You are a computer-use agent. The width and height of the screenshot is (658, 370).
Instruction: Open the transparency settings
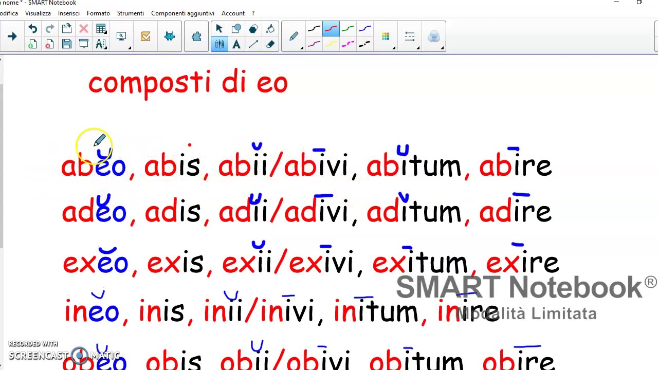point(434,36)
